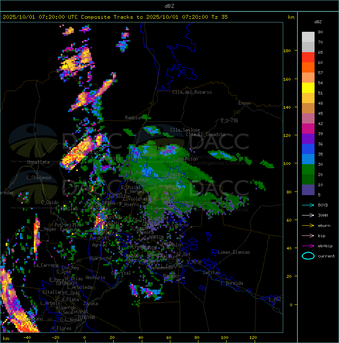This screenshot has height=343, width=339.
Task: Click the Composite Tracks timestamp header text
Action: coord(115,17)
